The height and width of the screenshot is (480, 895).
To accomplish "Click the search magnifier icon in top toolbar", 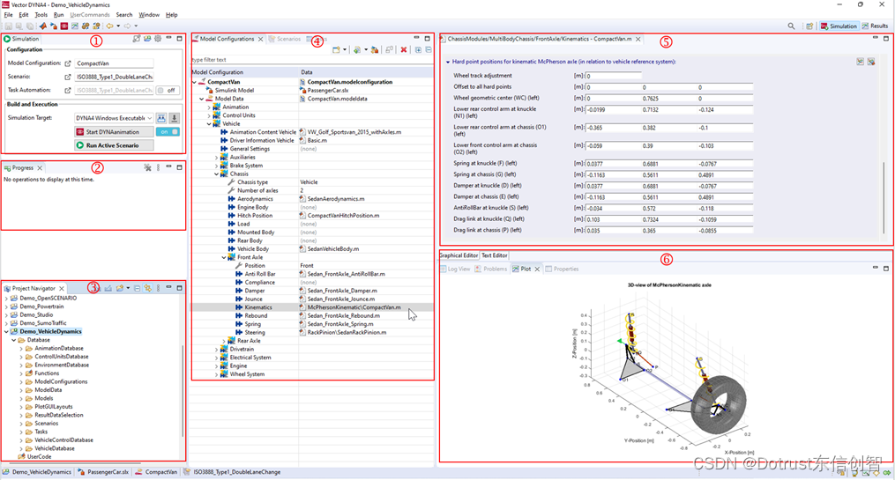I will click(791, 26).
